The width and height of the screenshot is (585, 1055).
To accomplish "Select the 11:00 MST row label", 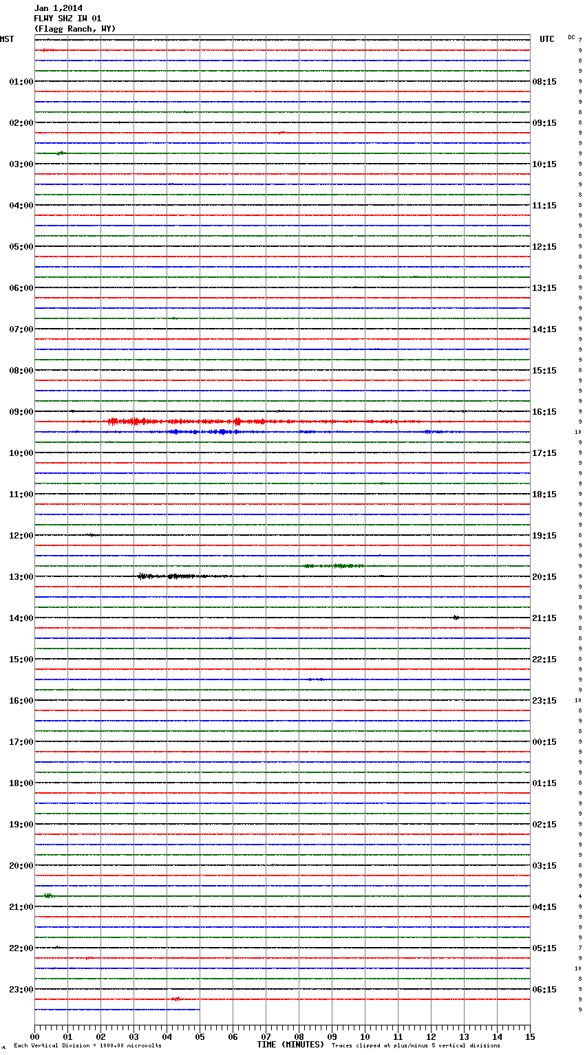I will [21, 494].
